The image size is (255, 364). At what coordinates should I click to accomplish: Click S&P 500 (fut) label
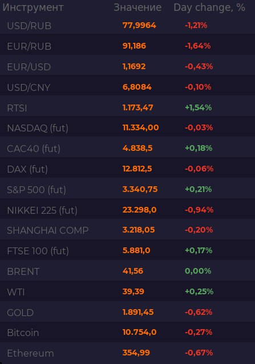tap(37, 190)
